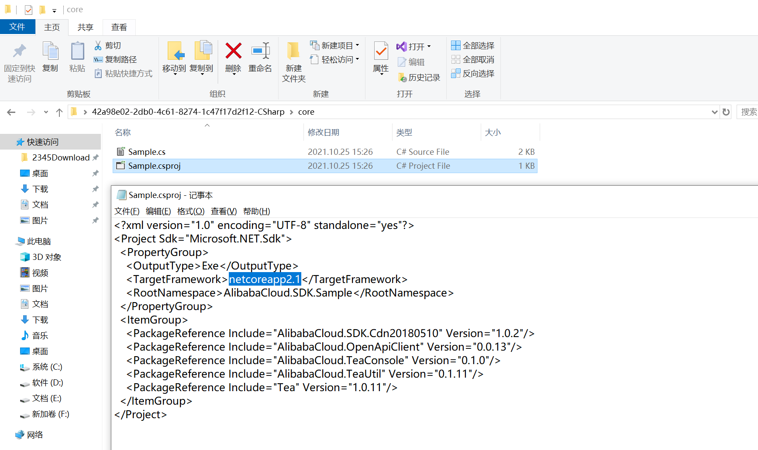This screenshot has height=450, width=758.
Task: Switch to the Share (共享) tab
Action: 86,27
